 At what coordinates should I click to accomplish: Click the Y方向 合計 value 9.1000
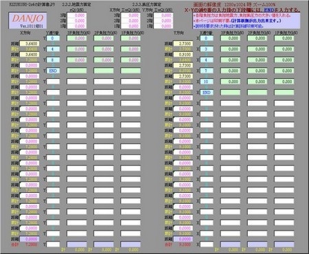coord(185,244)
